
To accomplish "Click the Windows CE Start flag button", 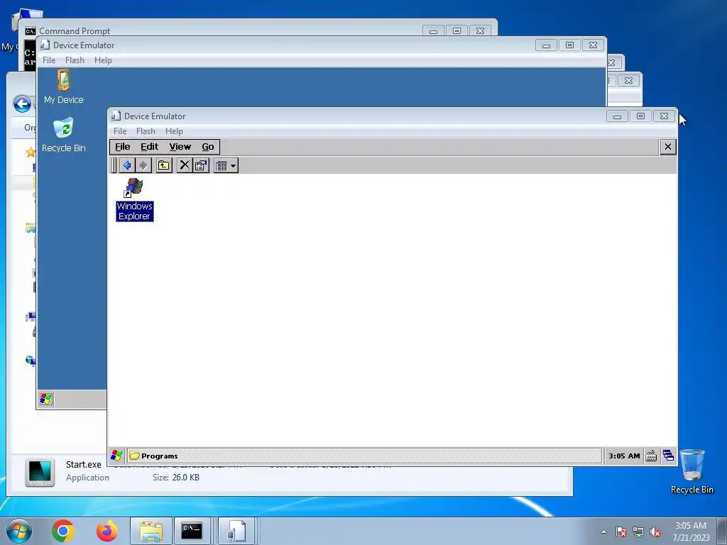I will [x=116, y=456].
